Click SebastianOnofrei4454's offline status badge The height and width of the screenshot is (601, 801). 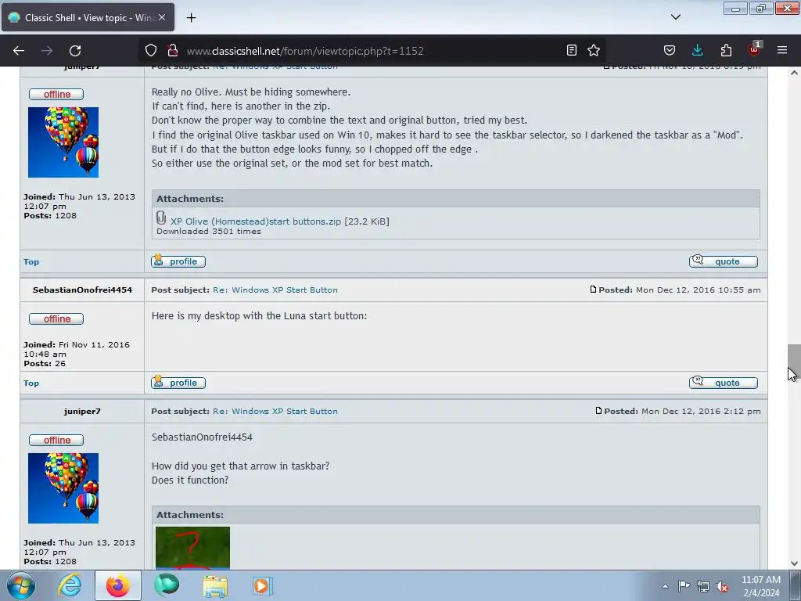point(56,319)
